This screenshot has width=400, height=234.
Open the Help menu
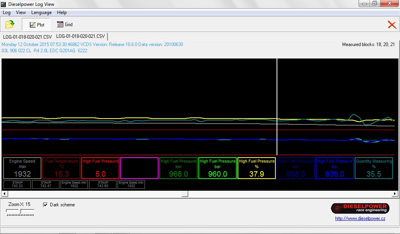(x=62, y=12)
